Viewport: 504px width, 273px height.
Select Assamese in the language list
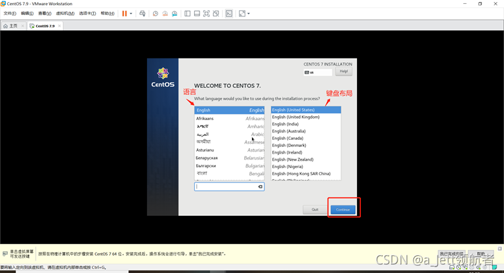(x=230, y=142)
